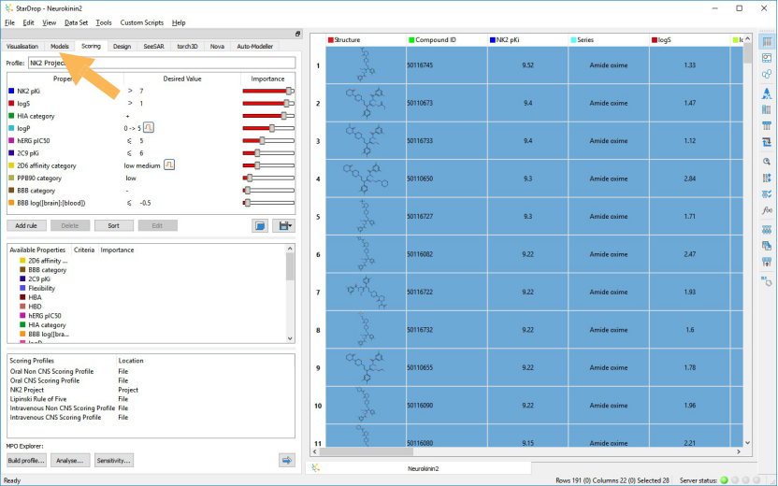Select HBA in Available Properties list
This screenshot has height=486, width=778.
[x=35, y=297]
